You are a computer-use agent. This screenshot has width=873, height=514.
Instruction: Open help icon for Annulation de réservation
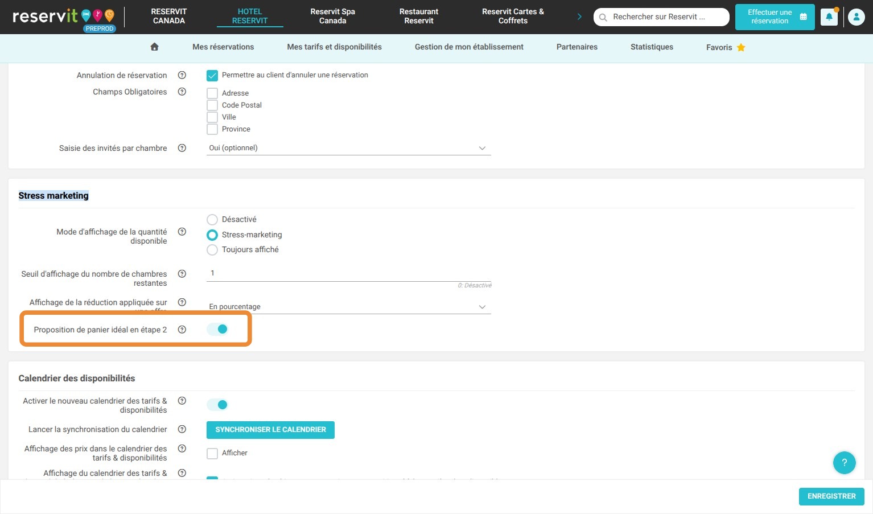point(182,75)
